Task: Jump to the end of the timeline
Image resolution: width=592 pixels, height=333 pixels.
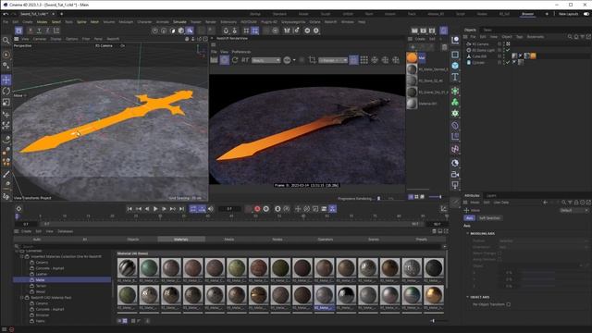Action: tap(181, 209)
